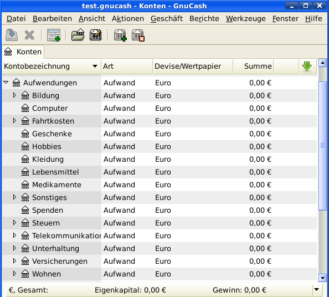Open the Aktionen menu
Screen dimensions: 329x297
128,19
